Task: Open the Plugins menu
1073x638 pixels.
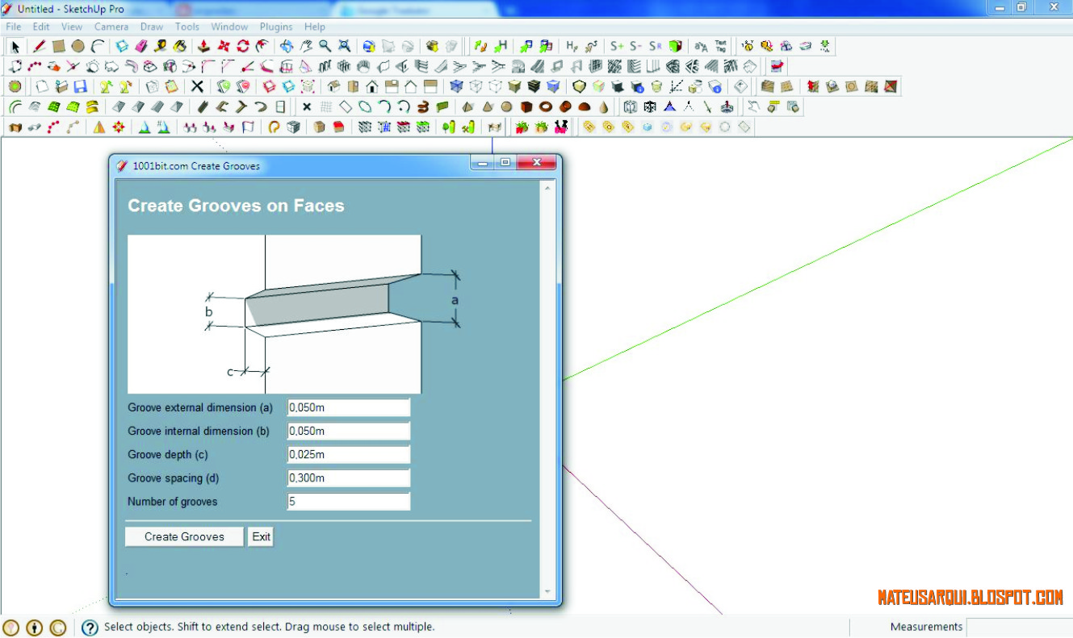Action: pyautogui.click(x=276, y=27)
